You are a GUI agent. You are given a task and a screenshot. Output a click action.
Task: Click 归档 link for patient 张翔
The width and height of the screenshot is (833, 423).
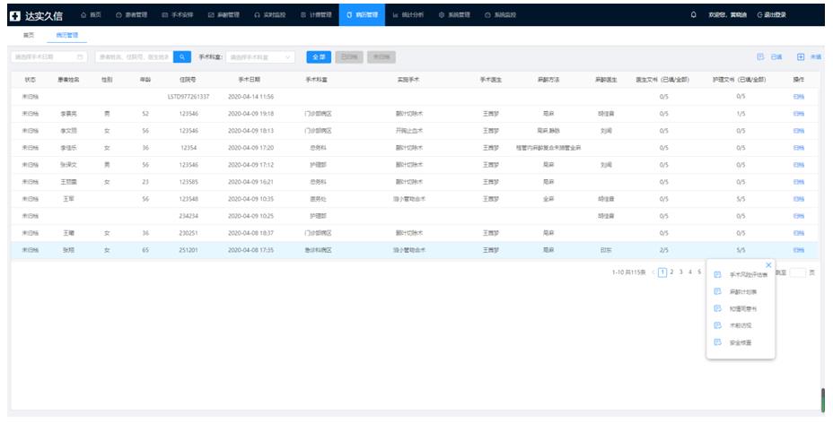pyautogui.click(x=799, y=250)
